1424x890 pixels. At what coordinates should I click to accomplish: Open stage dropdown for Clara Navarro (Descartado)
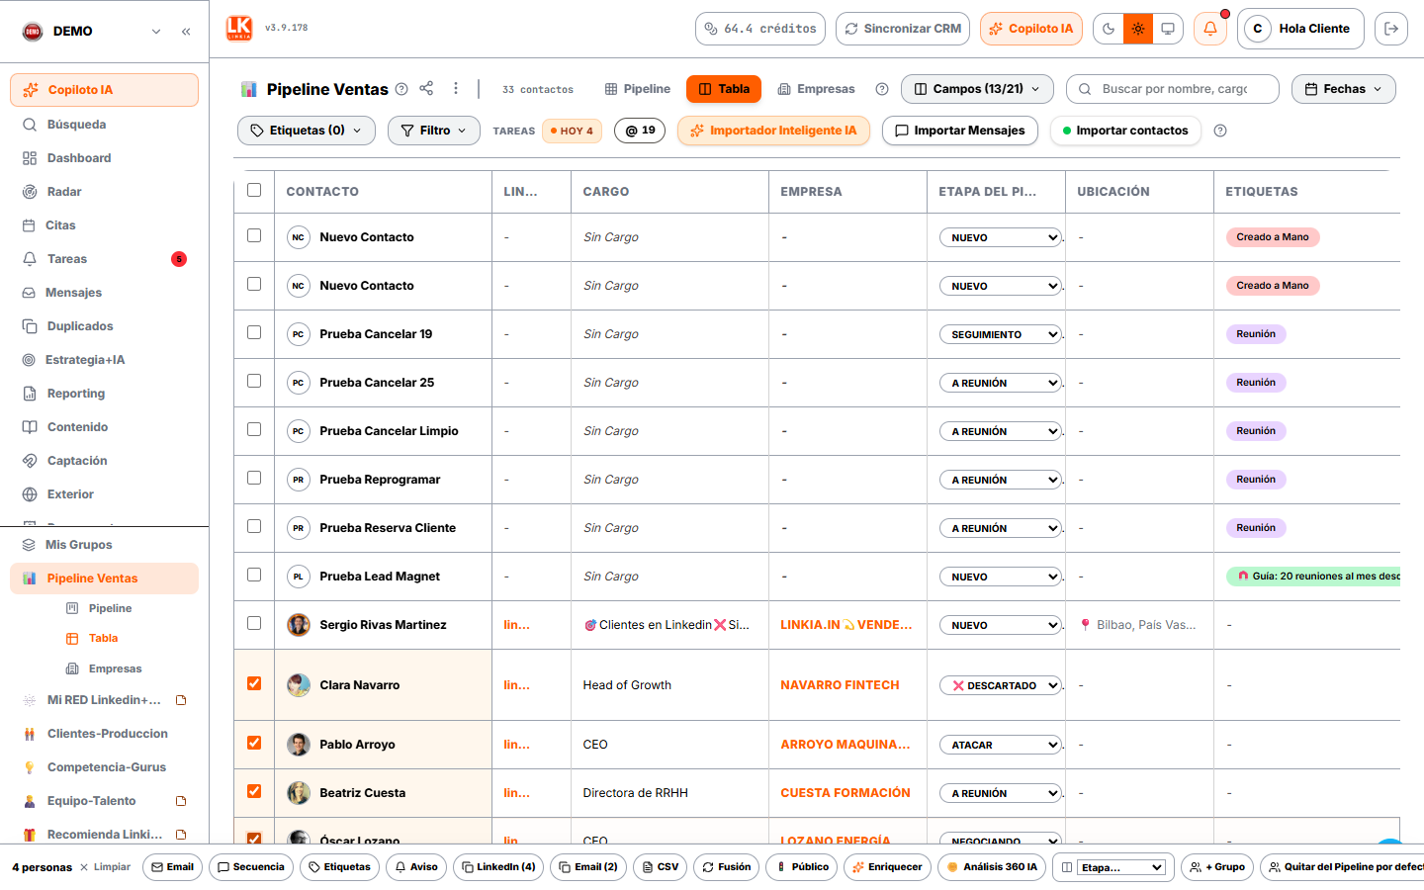pos(1001,685)
